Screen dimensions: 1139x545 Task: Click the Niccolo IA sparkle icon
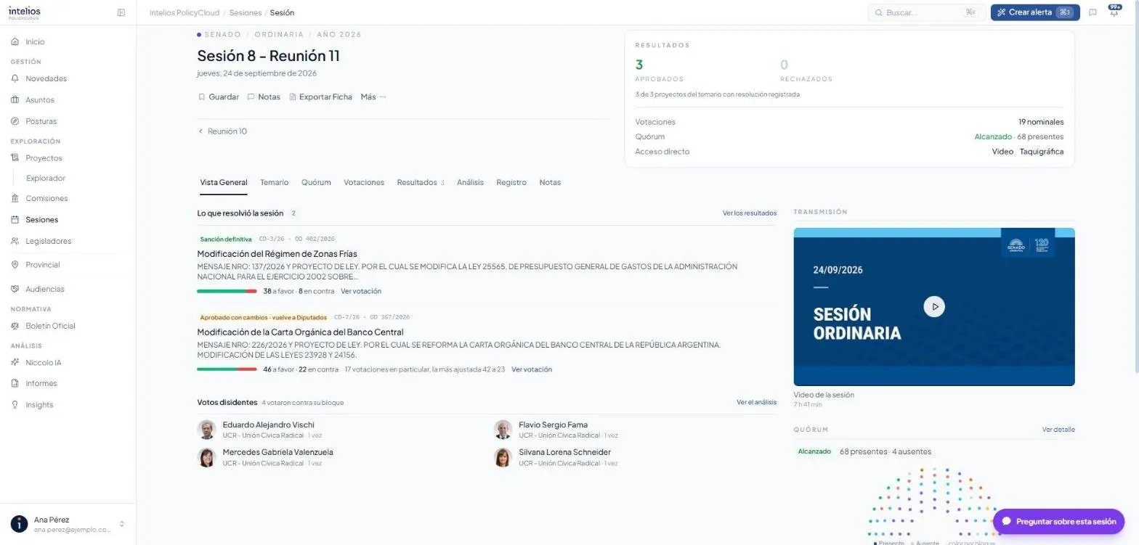tap(15, 362)
